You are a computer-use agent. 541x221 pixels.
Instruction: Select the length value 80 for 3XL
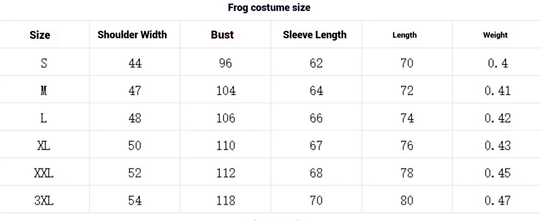(x=407, y=201)
